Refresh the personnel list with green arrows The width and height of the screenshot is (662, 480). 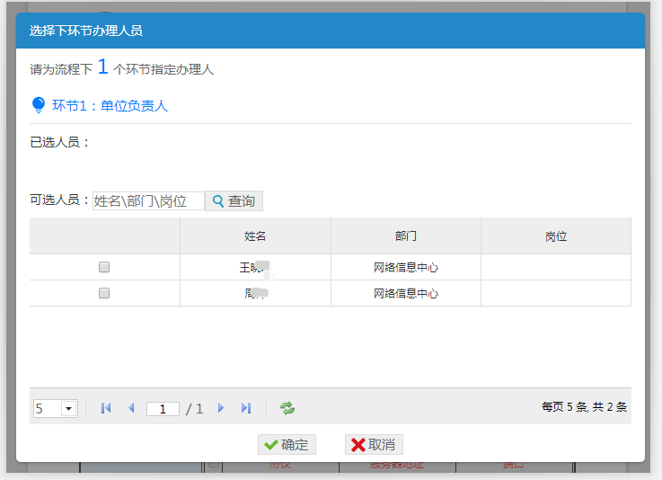(x=287, y=408)
